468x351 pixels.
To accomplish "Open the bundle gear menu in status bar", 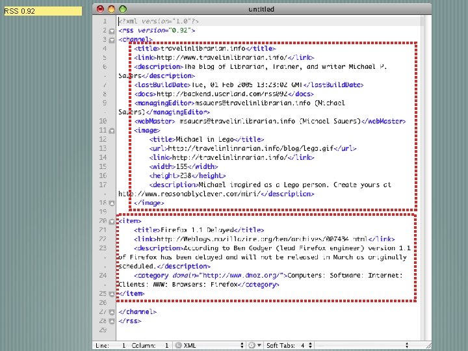I will pos(252,345).
